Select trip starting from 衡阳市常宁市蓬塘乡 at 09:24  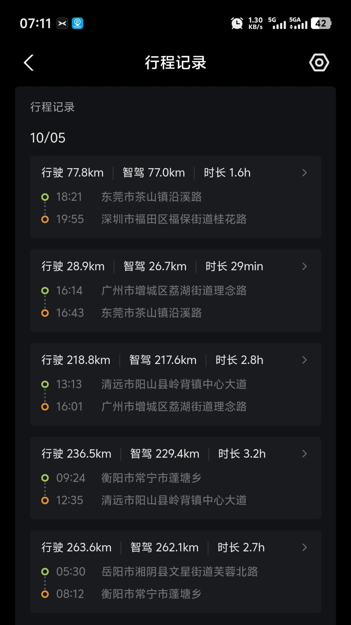click(x=151, y=478)
